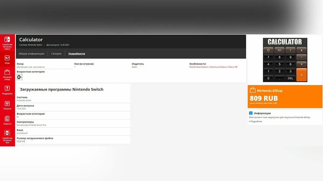This screenshot has height=181, width=323.
Task: Click the Язык row label
Action: point(20,130)
